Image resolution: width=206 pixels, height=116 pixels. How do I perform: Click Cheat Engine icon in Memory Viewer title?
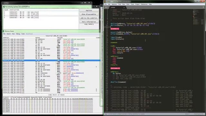pos(4,31)
